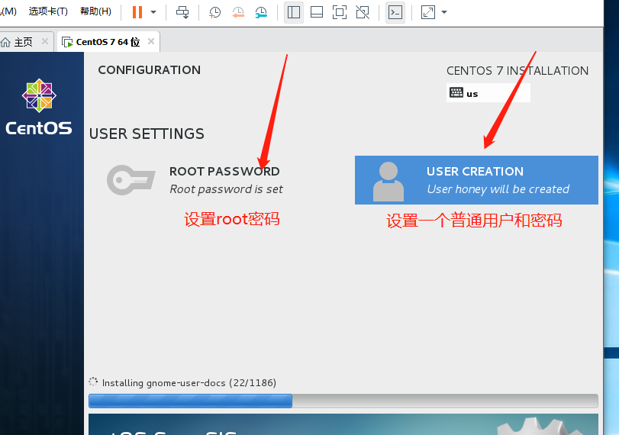Take a snapshot of the VM
Image resolution: width=619 pixels, height=435 pixels.
(x=214, y=13)
